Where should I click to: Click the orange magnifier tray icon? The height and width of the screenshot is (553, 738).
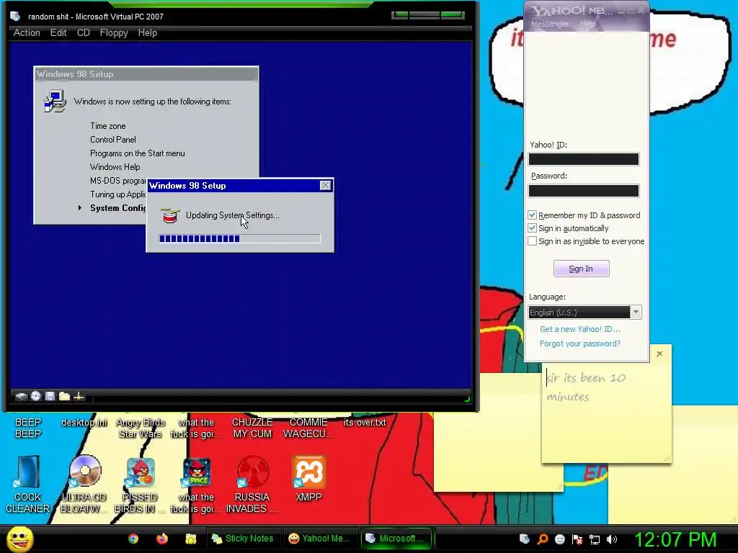click(x=543, y=539)
